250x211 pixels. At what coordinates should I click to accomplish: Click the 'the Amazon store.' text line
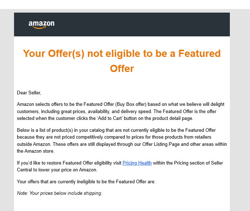36,151
